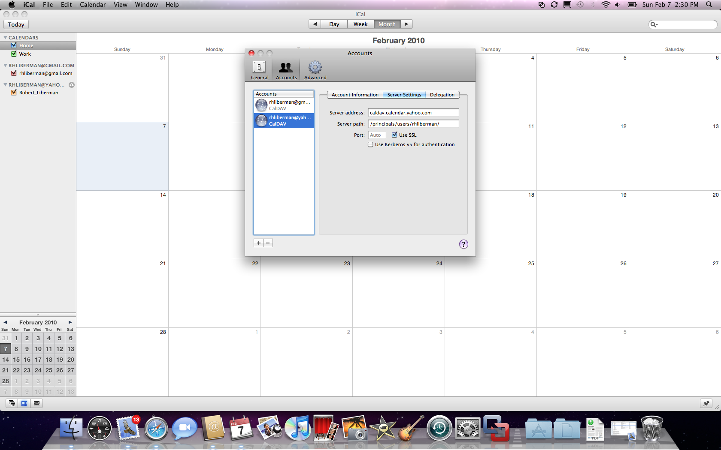Click the notifications mail icon bottom left
721x450 pixels.
point(36,403)
